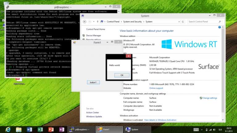Go up one level in Control Panel
The image size is (237, 133).
tap(98, 22)
